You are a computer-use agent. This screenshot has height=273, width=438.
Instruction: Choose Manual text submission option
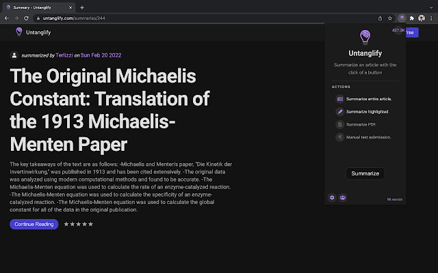(x=368, y=137)
